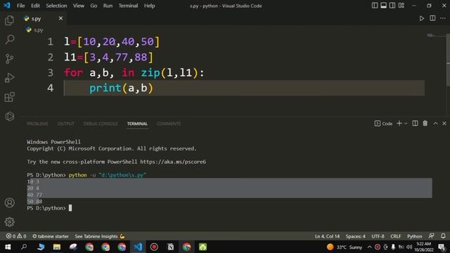
Task: Create a new terminal with plus icon
Action: point(399,124)
